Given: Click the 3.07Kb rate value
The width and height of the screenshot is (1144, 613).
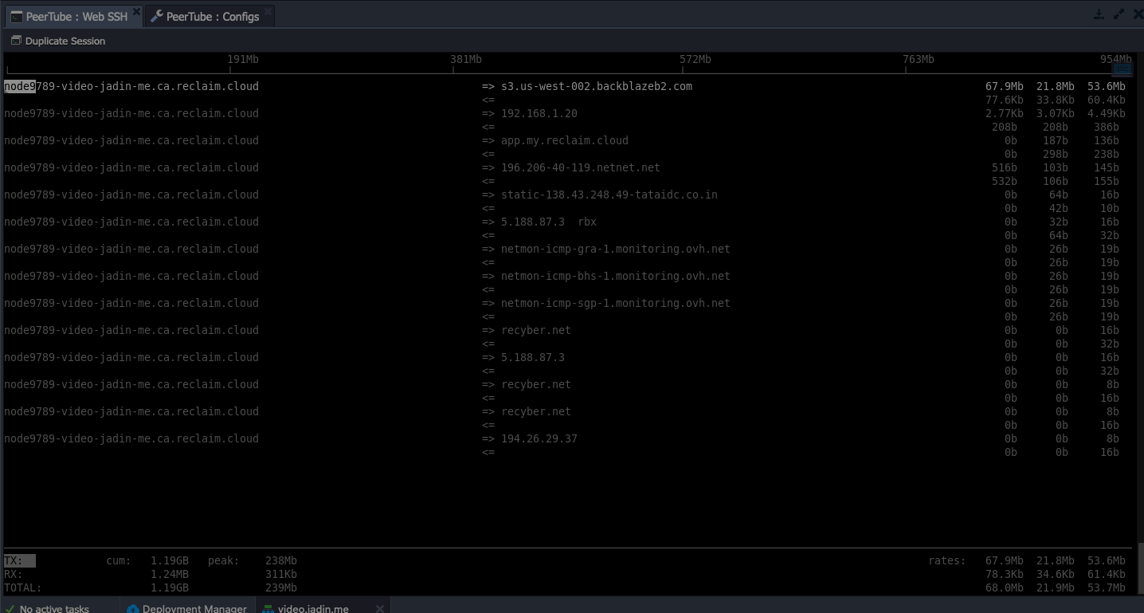Looking at the screenshot, I should point(1056,113).
